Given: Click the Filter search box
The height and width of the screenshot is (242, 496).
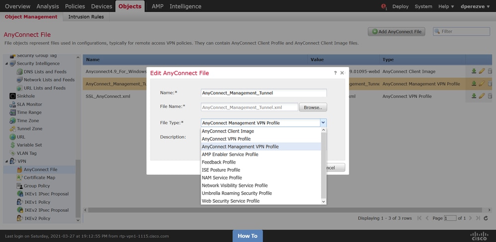Looking at the screenshot, I should [462, 31].
